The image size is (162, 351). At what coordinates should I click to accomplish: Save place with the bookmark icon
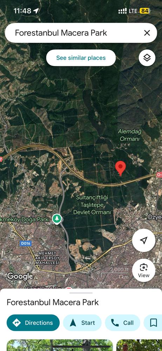pos(153,323)
